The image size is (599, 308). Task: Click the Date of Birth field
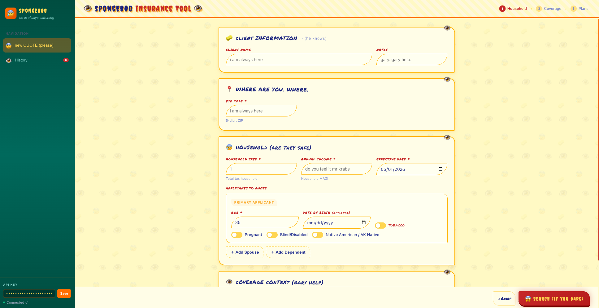point(337,222)
